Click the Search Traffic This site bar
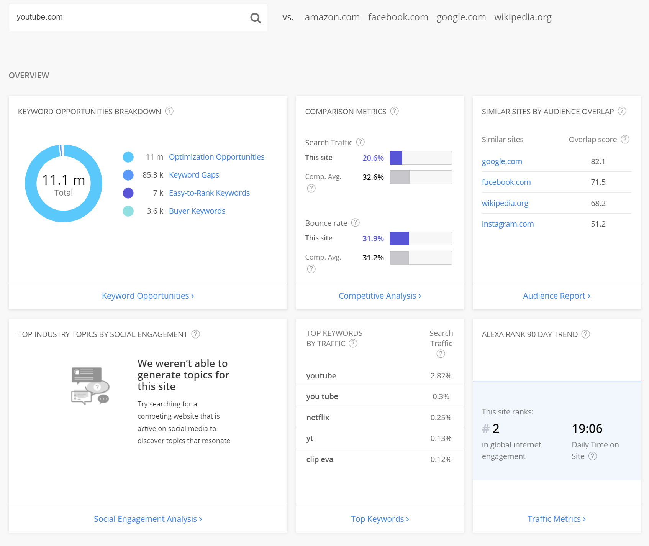The height and width of the screenshot is (546, 649). pyautogui.click(x=421, y=158)
